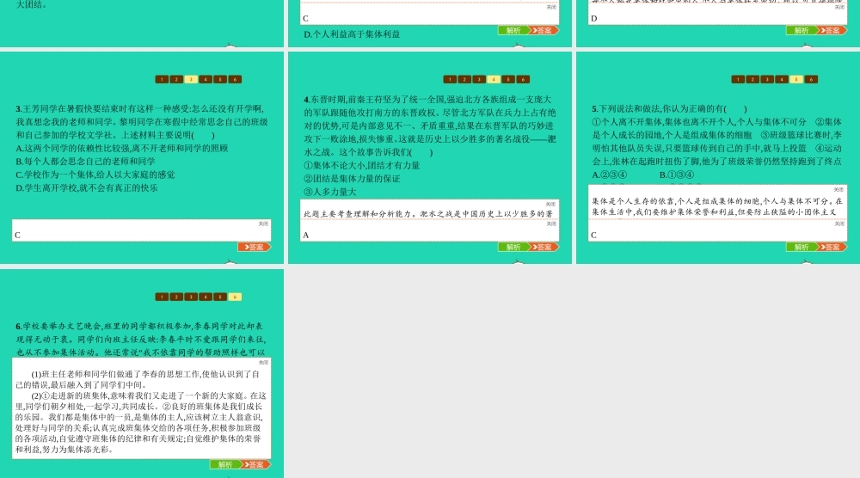Click page tab 2 on question 6 slide

[176, 297]
